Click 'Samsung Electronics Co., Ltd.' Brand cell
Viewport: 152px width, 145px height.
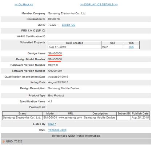pos(22,117)
